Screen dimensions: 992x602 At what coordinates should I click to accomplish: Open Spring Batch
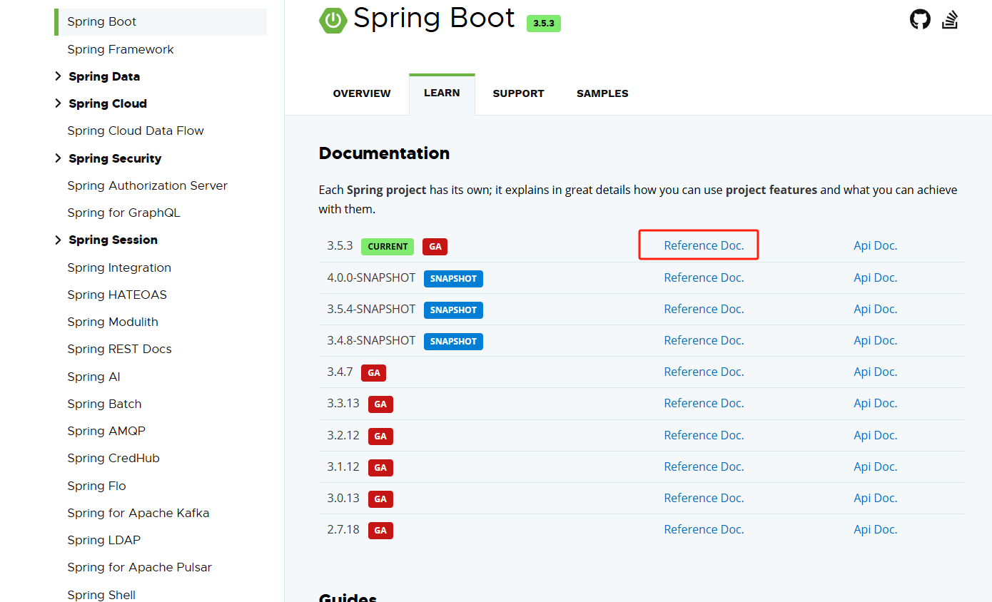click(x=104, y=404)
